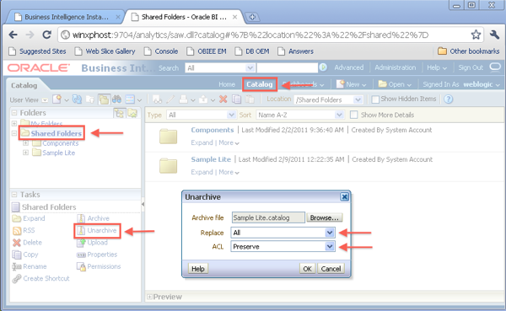Open the User View dropdown
This screenshot has height=311, width=506.
pyautogui.click(x=45, y=100)
